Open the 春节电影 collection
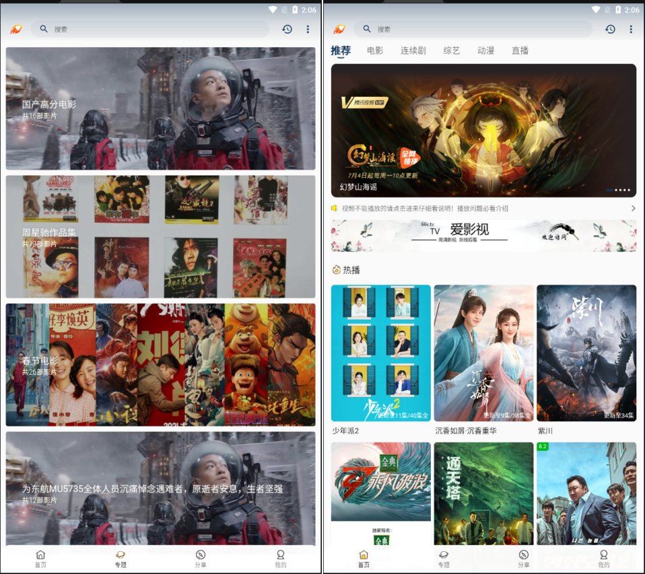The width and height of the screenshot is (645, 574). (160, 365)
